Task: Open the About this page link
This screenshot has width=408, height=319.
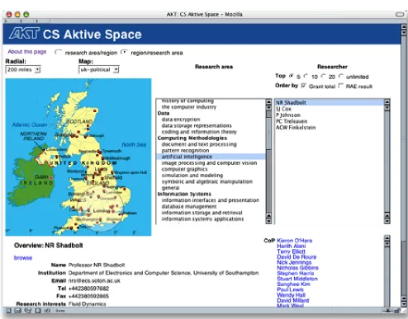Action: tap(27, 52)
